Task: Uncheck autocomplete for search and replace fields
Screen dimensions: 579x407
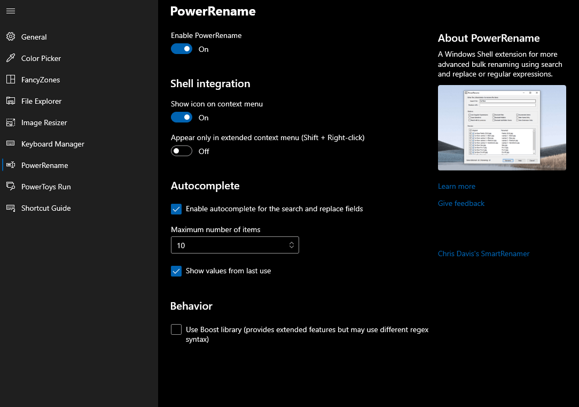Action: pos(176,209)
